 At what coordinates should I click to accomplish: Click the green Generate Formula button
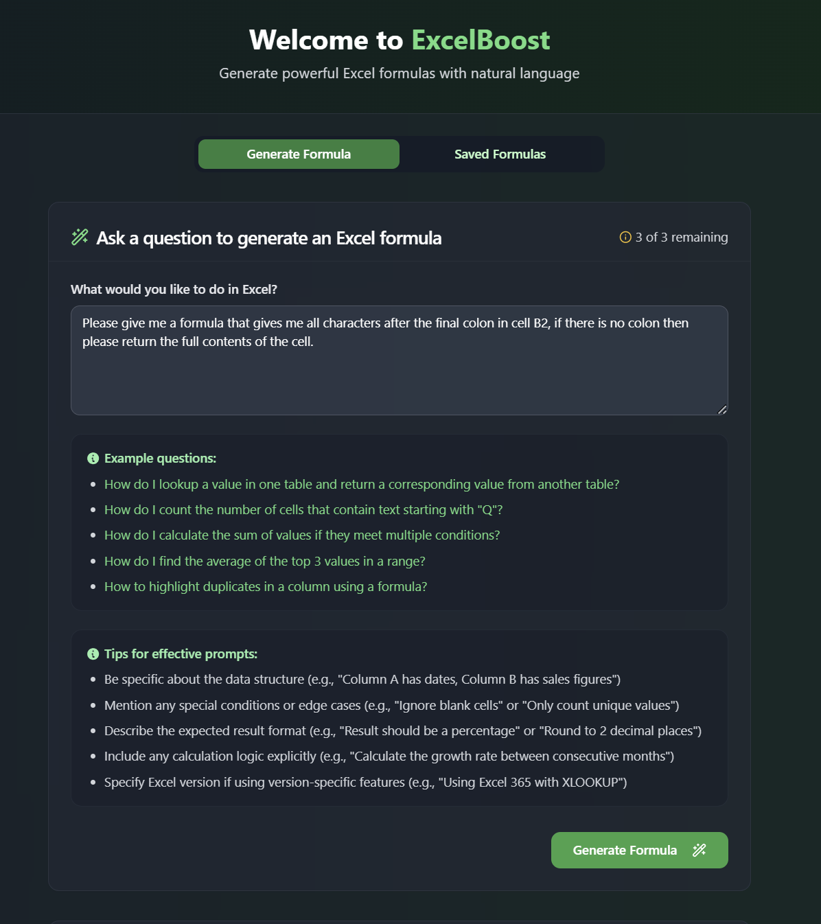click(640, 850)
